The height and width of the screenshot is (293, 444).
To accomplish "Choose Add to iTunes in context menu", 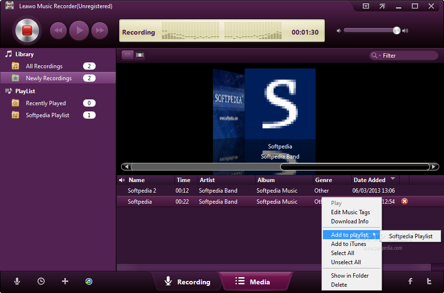I will click(348, 244).
